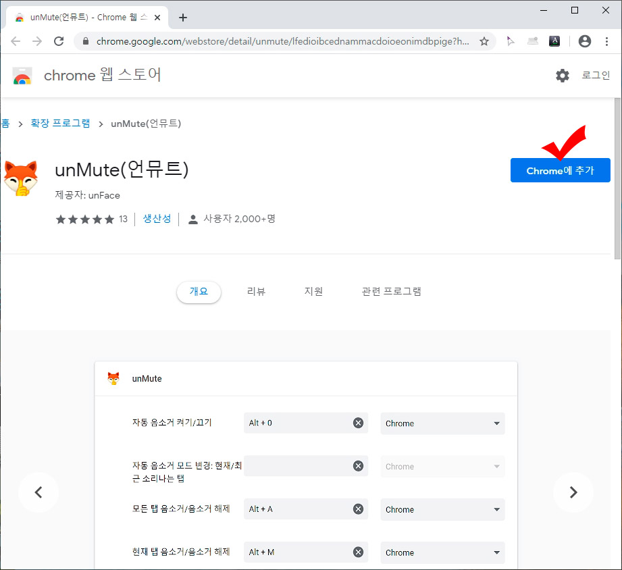622x570 pixels.
Task: Click the unMute(언뮤트) breadcrumb text
Action: click(x=146, y=124)
